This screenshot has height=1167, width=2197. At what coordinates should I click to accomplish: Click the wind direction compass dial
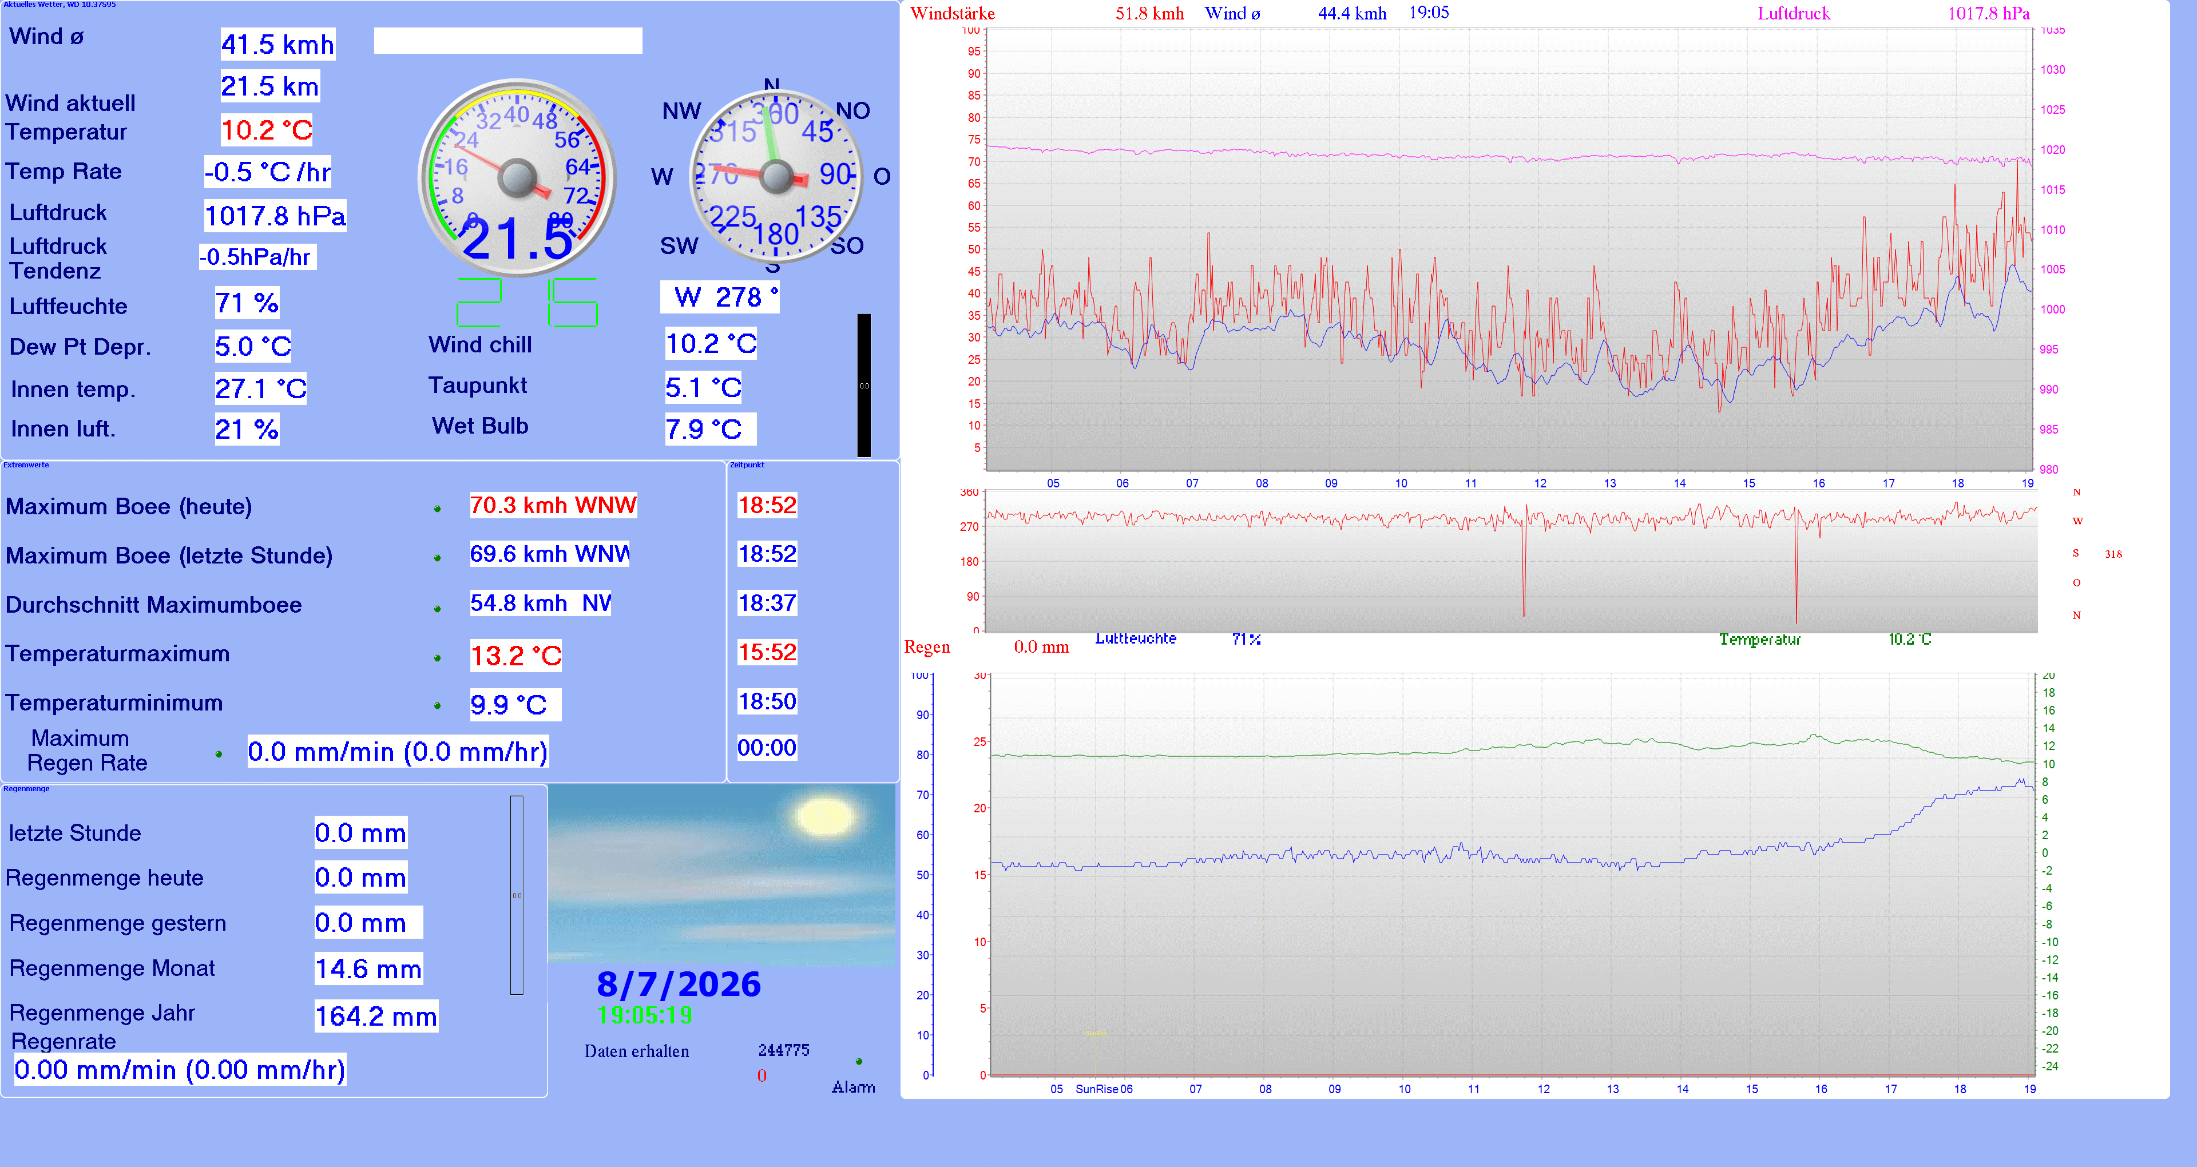click(x=775, y=177)
